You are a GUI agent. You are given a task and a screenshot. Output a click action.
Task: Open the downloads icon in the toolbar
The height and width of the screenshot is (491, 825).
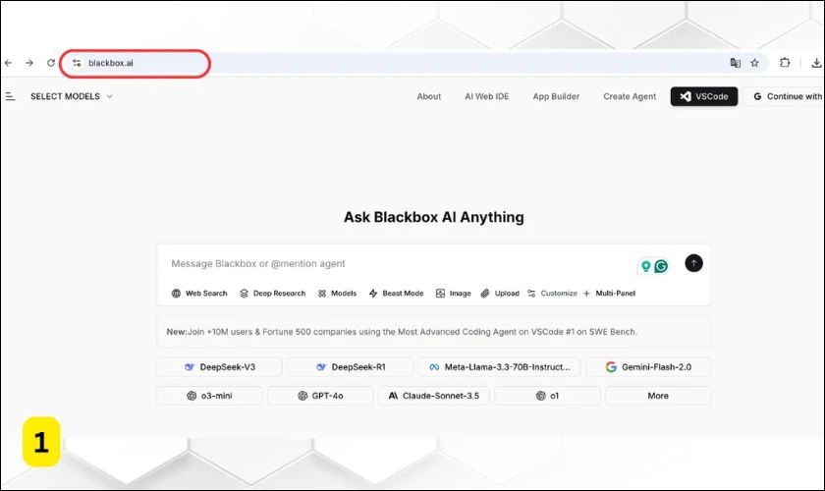[x=816, y=63]
